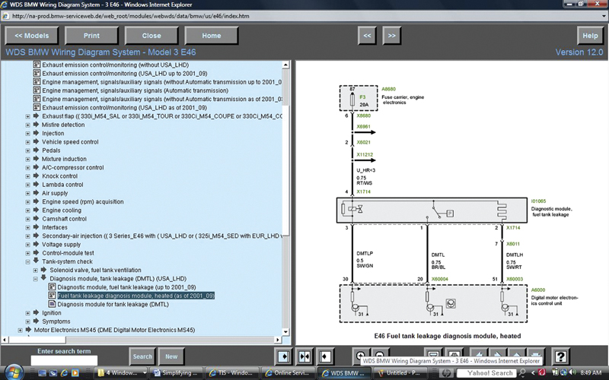Viewport: 609px width, 380px height.
Task: Click connector link X1714 above the module
Action: [364, 192]
